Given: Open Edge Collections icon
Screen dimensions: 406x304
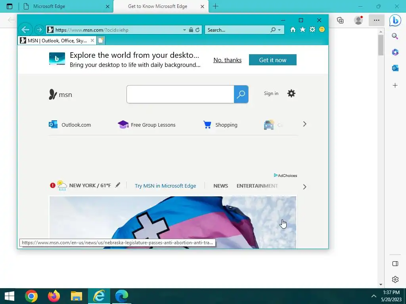Looking at the screenshot, I should tap(340, 21).
